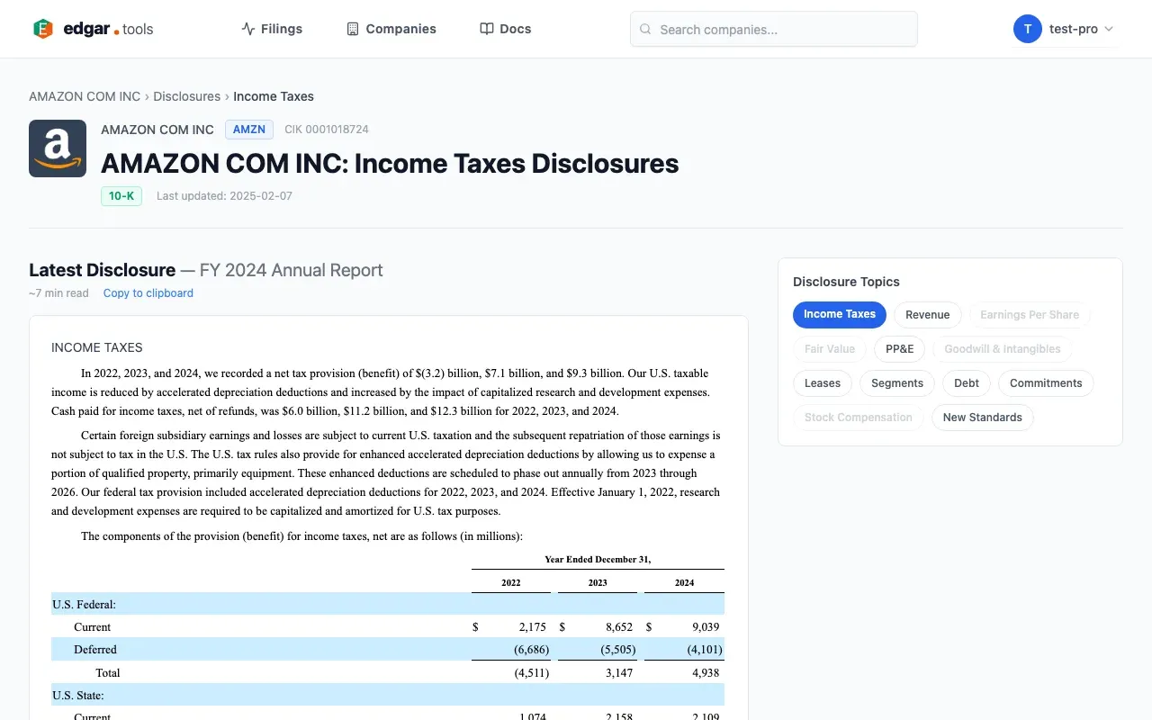Go to the Docs page
The image size is (1152, 720).
click(x=506, y=29)
